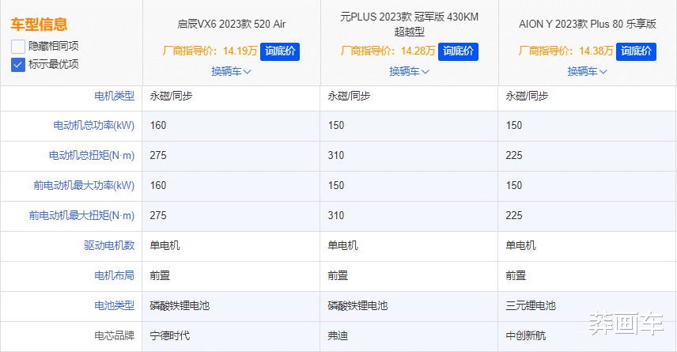Click the 电动机总功率(kW) row label
The width and height of the screenshot is (677, 352).
[93, 126]
